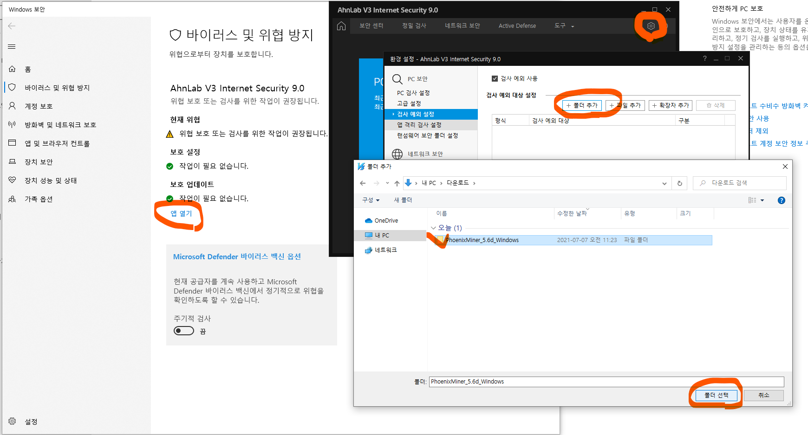This screenshot has height=435, width=808.
Task: Open 설정 at bottom of Windows Security
Action: [31, 422]
